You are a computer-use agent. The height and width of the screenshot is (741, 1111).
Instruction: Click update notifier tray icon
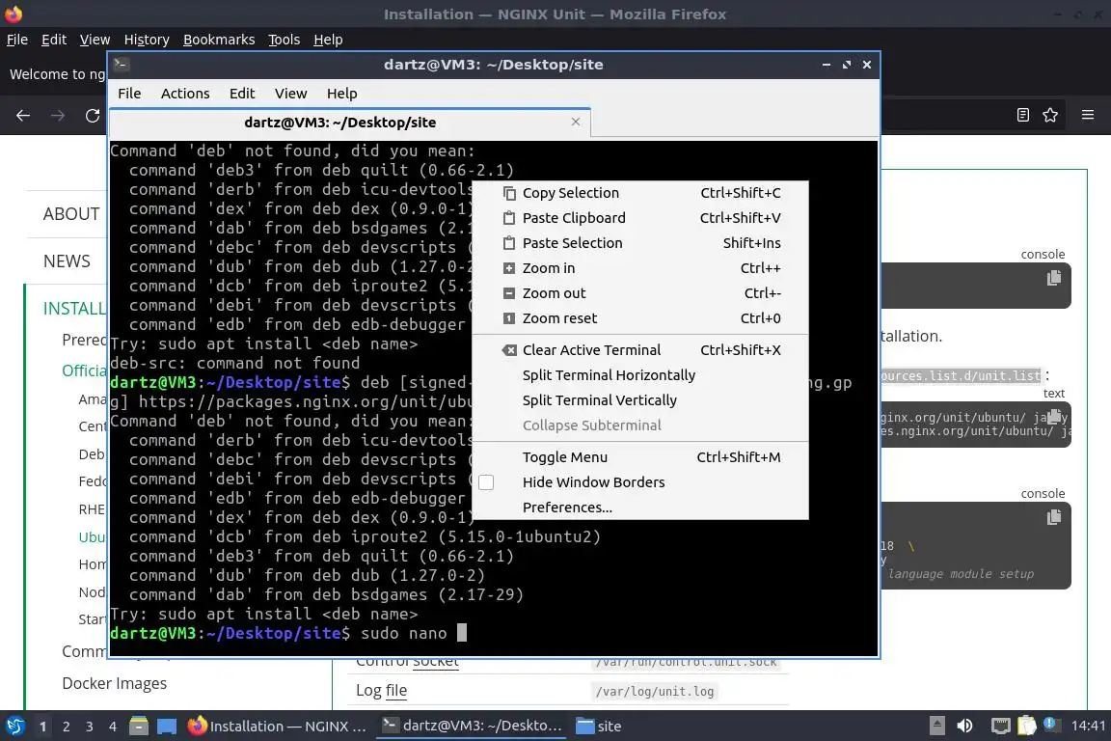click(1051, 725)
